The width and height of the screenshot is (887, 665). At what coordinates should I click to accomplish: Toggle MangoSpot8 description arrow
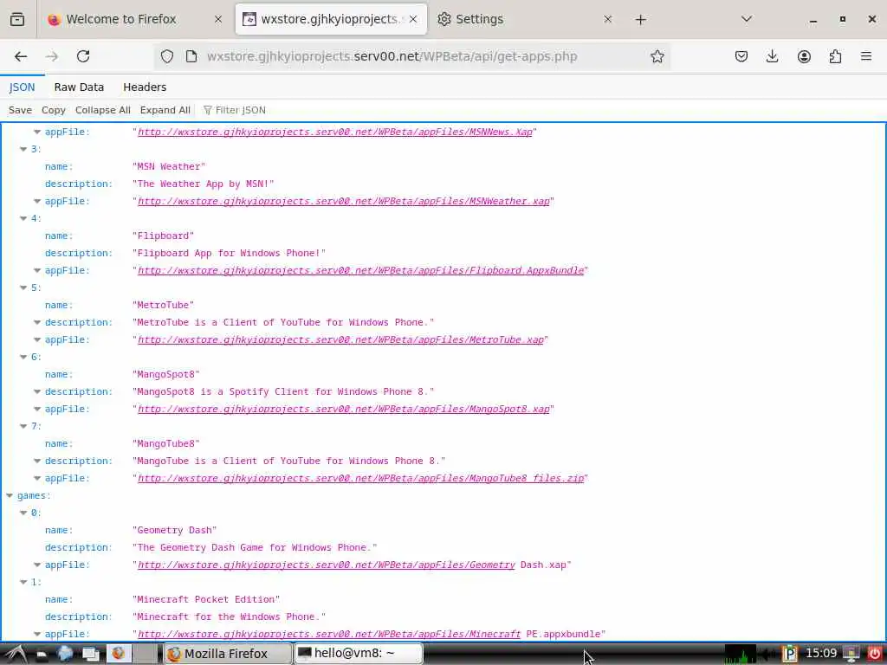[x=36, y=392]
